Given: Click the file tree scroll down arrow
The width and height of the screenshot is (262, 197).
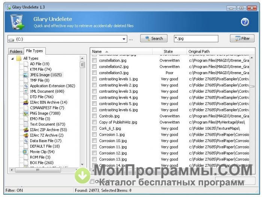Looking at the screenshot, I should coord(82,164).
